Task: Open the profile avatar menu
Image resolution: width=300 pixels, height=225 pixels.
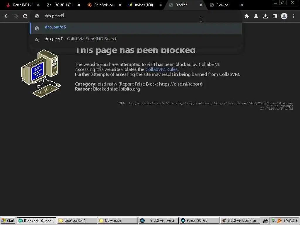Action: click(x=284, y=16)
